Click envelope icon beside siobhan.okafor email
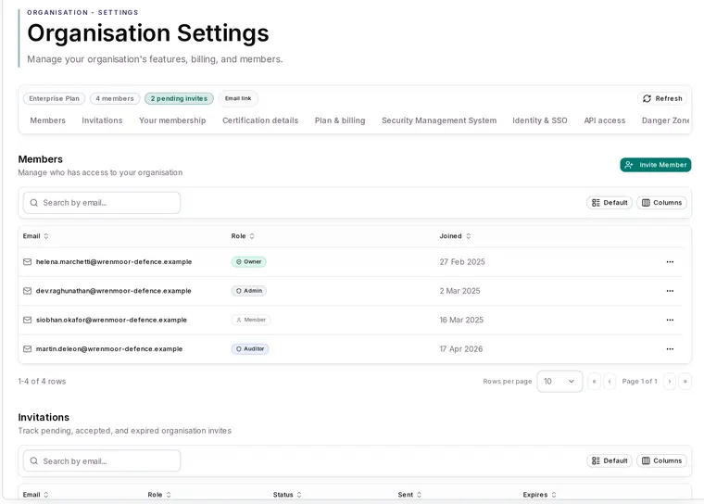The image size is (704, 504). (28, 320)
